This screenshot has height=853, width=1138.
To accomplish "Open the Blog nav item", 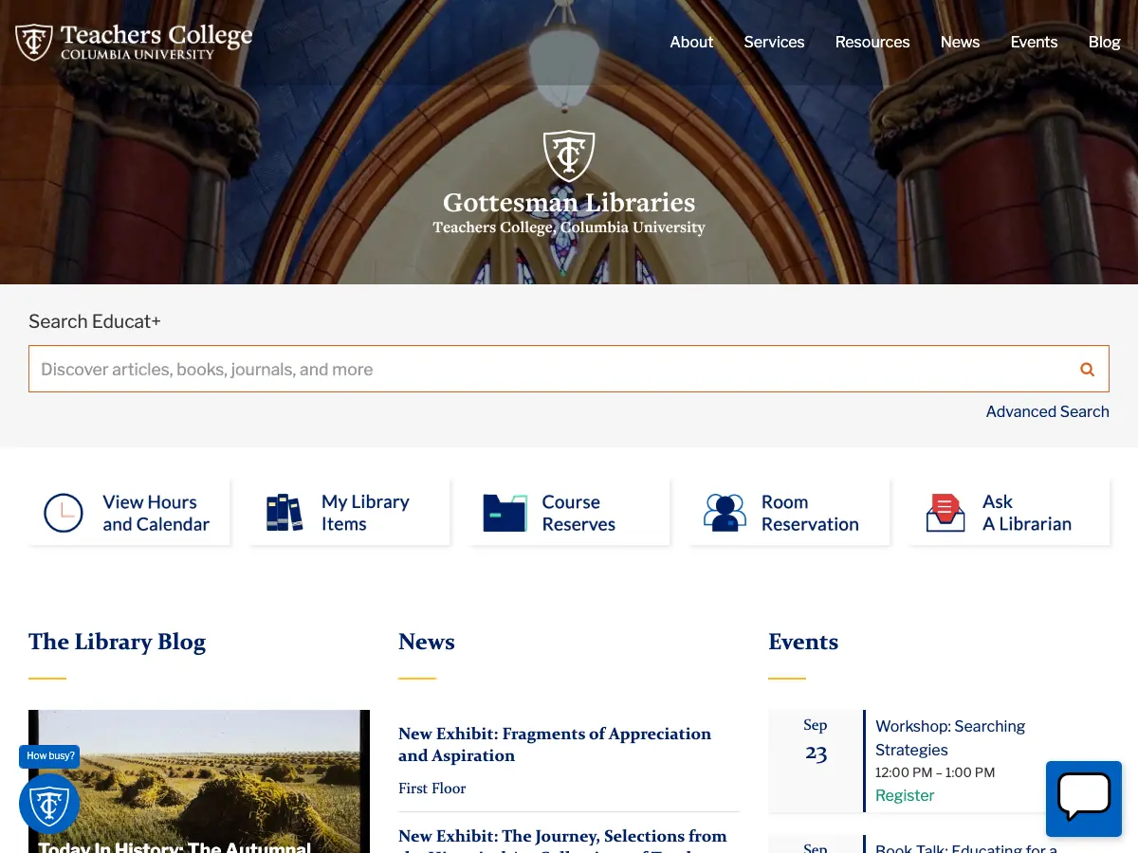I will click(1104, 42).
